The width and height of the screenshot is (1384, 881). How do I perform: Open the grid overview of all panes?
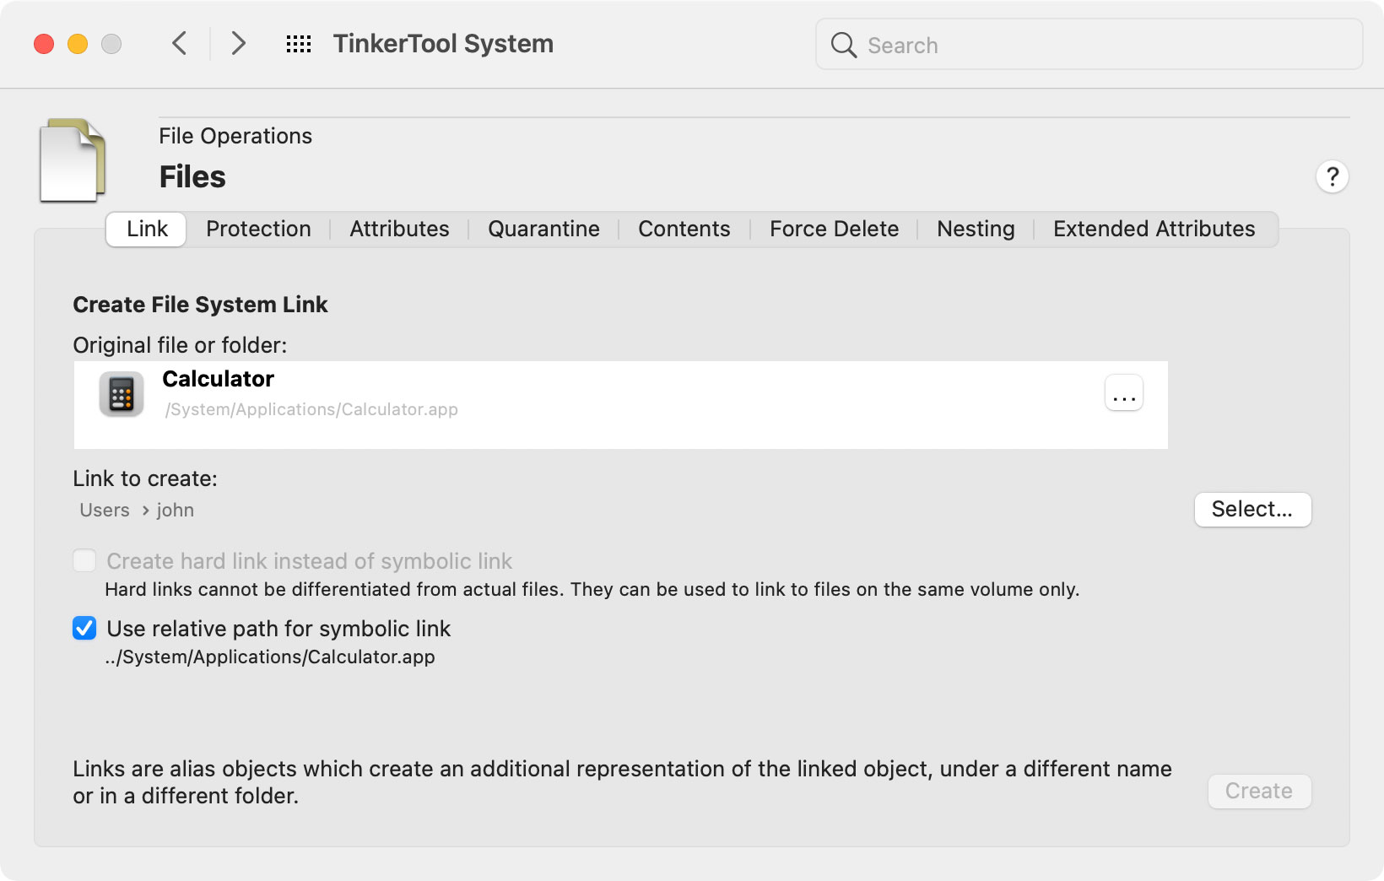pyautogui.click(x=299, y=44)
